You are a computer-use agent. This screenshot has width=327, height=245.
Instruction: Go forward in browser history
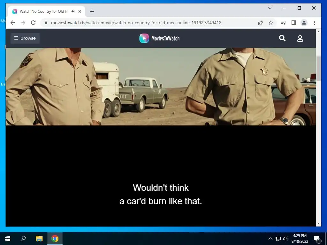pos(23,23)
